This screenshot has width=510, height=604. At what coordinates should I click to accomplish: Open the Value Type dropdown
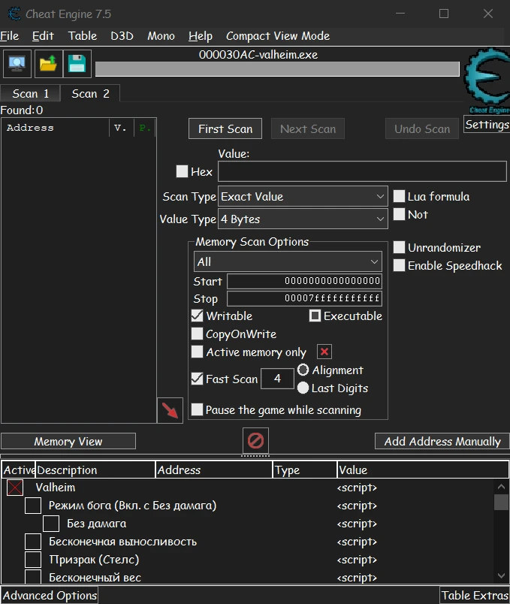coord(303,219)
